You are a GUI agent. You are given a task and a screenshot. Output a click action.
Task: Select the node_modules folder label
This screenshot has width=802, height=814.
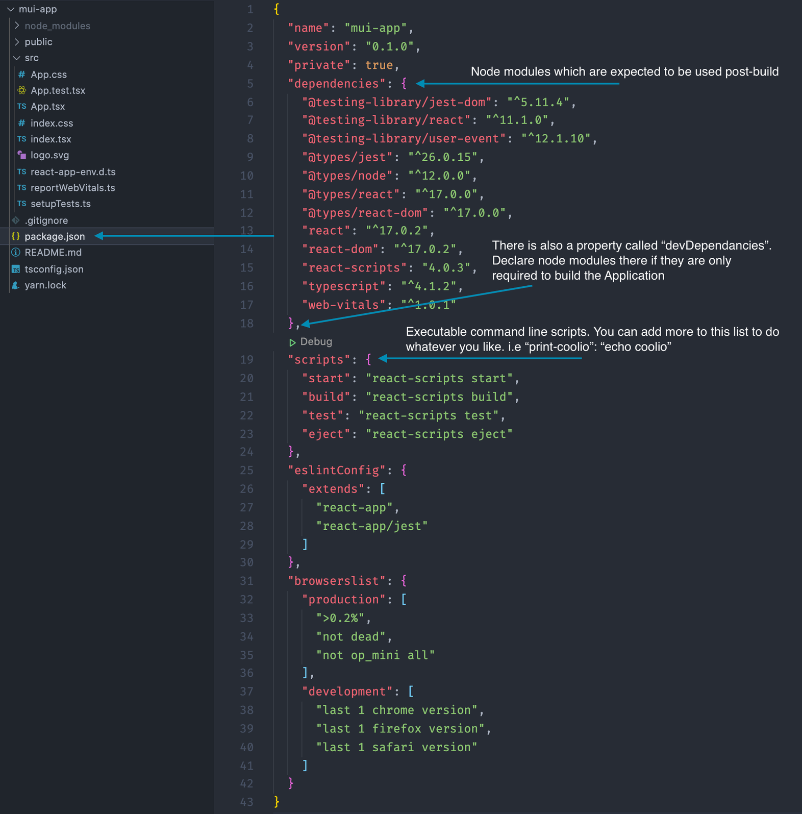pos(57,26)
